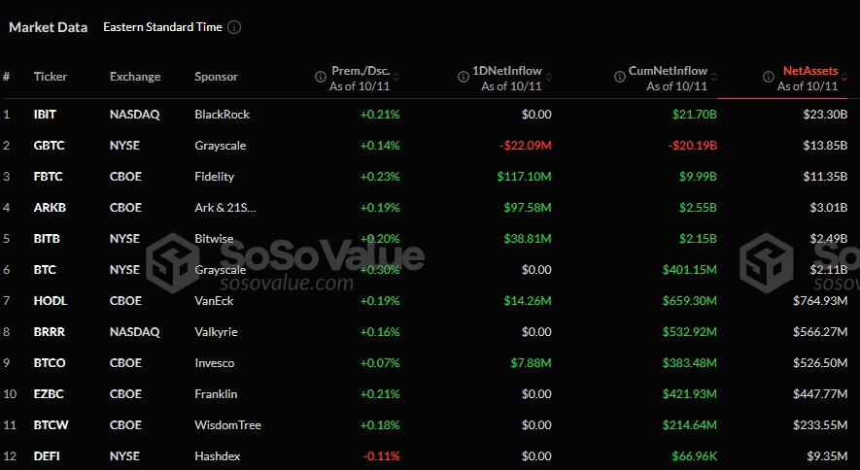Image resolution: width=860 pixels, height=470 pixels.
Task: Click IBIT cumulative inflow $21.70B
Action: pyautogui.click(x=695, y=115)
